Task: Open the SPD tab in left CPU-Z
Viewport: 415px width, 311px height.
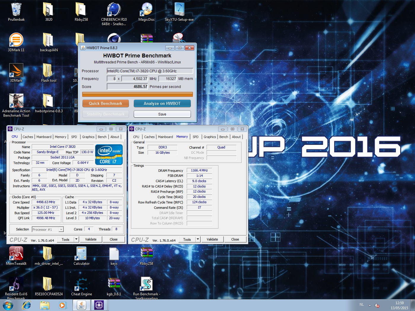Action: (x=74, y=137)
